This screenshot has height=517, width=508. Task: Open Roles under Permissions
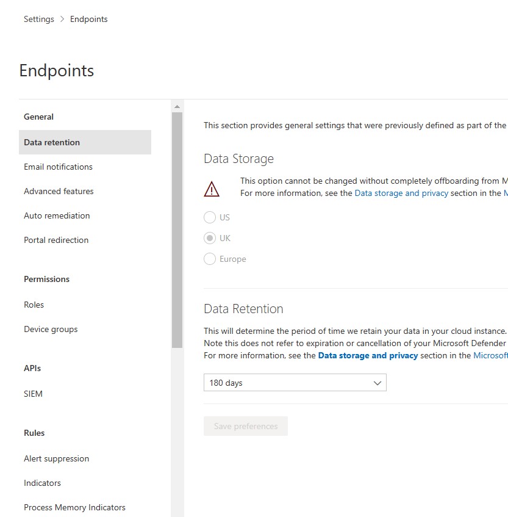(x=34, y=305)
